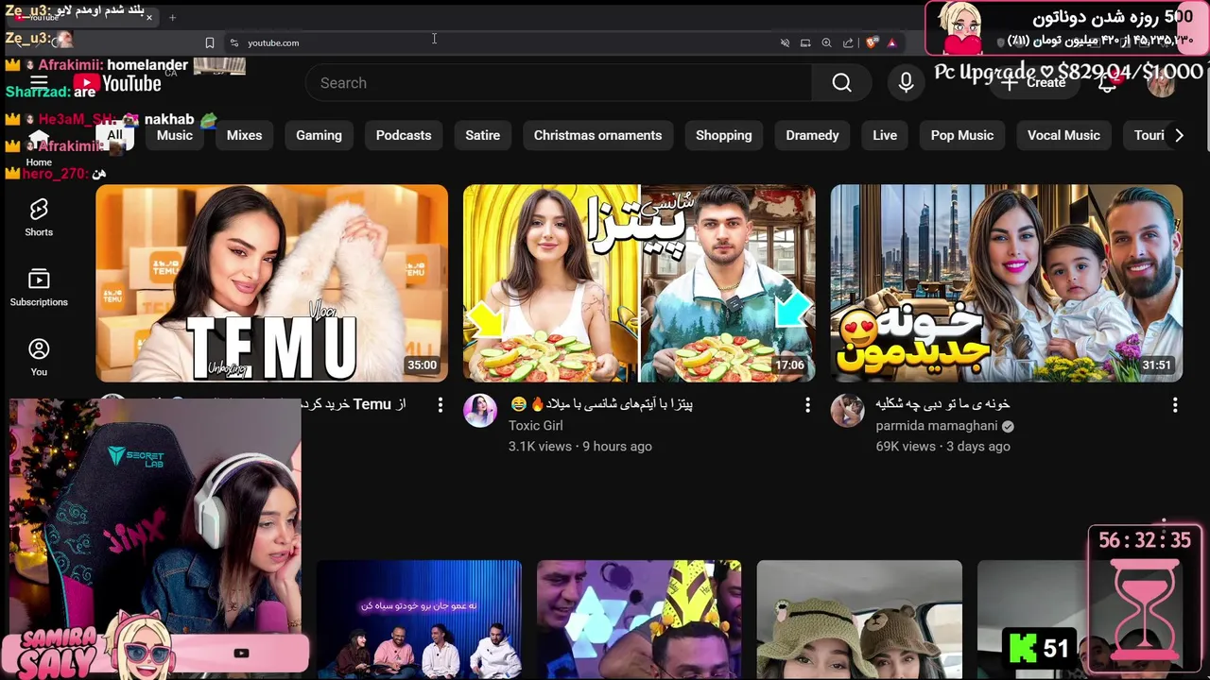Viewport: 1210px width, 680px height.
Task: Open a new browser tab
Action: [172, 17]
